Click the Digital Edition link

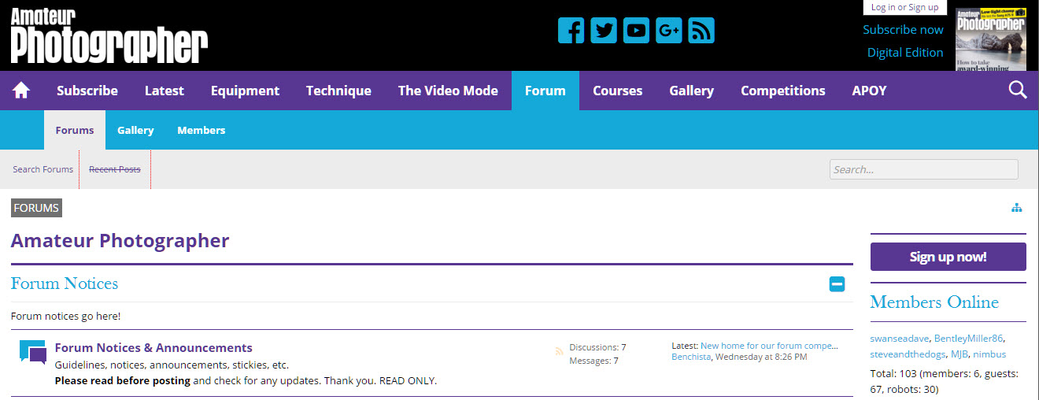pos(905,52)
